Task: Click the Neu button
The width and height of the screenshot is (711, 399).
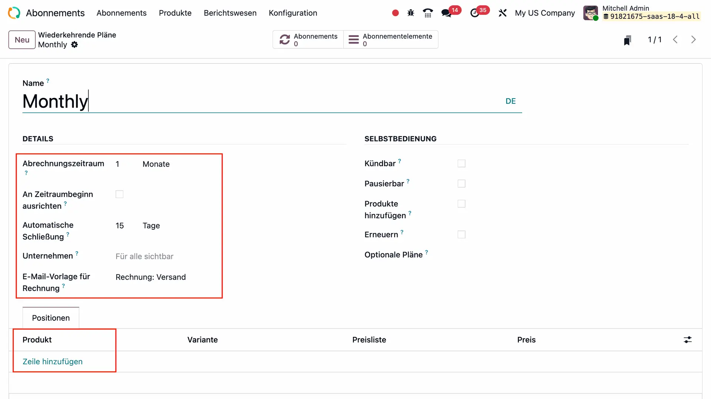Action: click(x=22, y=40)
